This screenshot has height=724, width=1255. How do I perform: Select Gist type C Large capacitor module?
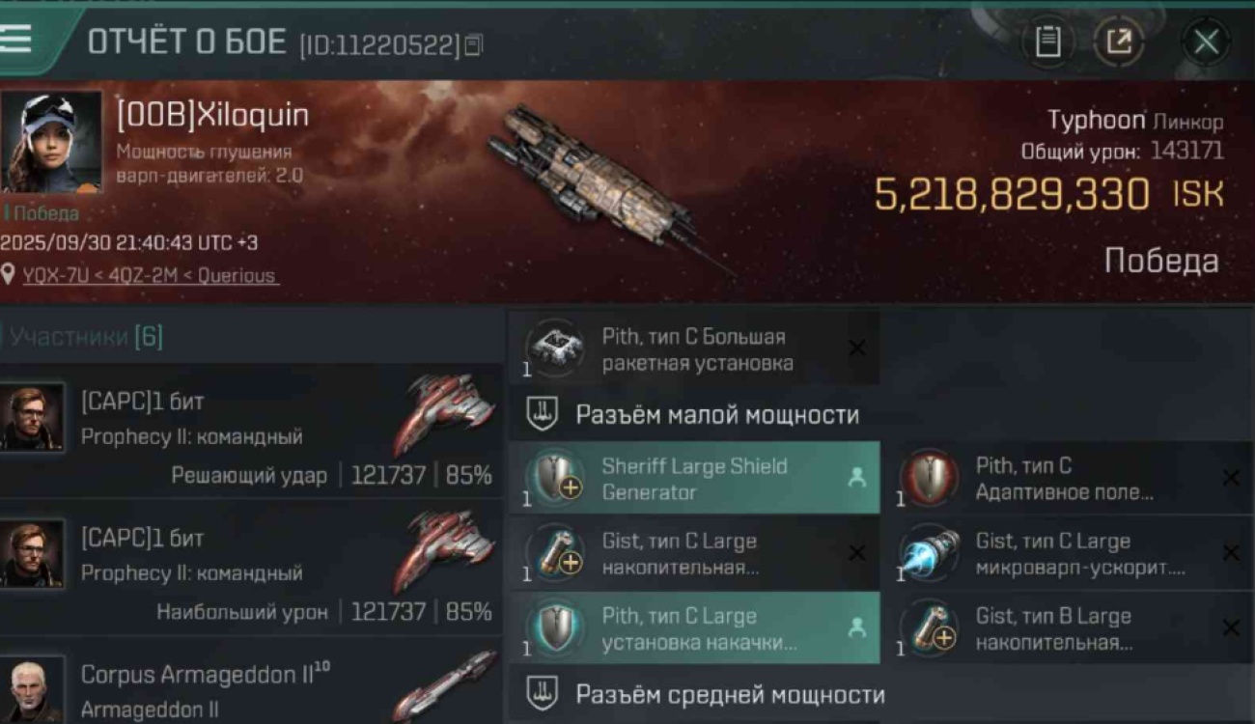point(694,553)
